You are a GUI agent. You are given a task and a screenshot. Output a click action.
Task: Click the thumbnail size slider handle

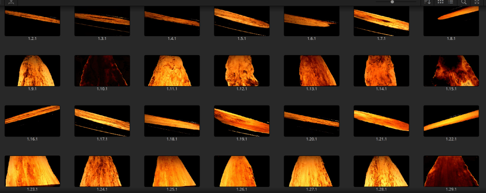392,2
